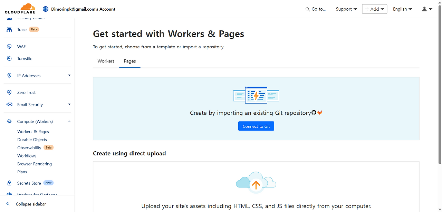The image size is (442, 212).
Task: Open Durable Objects from the sidebar
Action: (x=32, y=139)
